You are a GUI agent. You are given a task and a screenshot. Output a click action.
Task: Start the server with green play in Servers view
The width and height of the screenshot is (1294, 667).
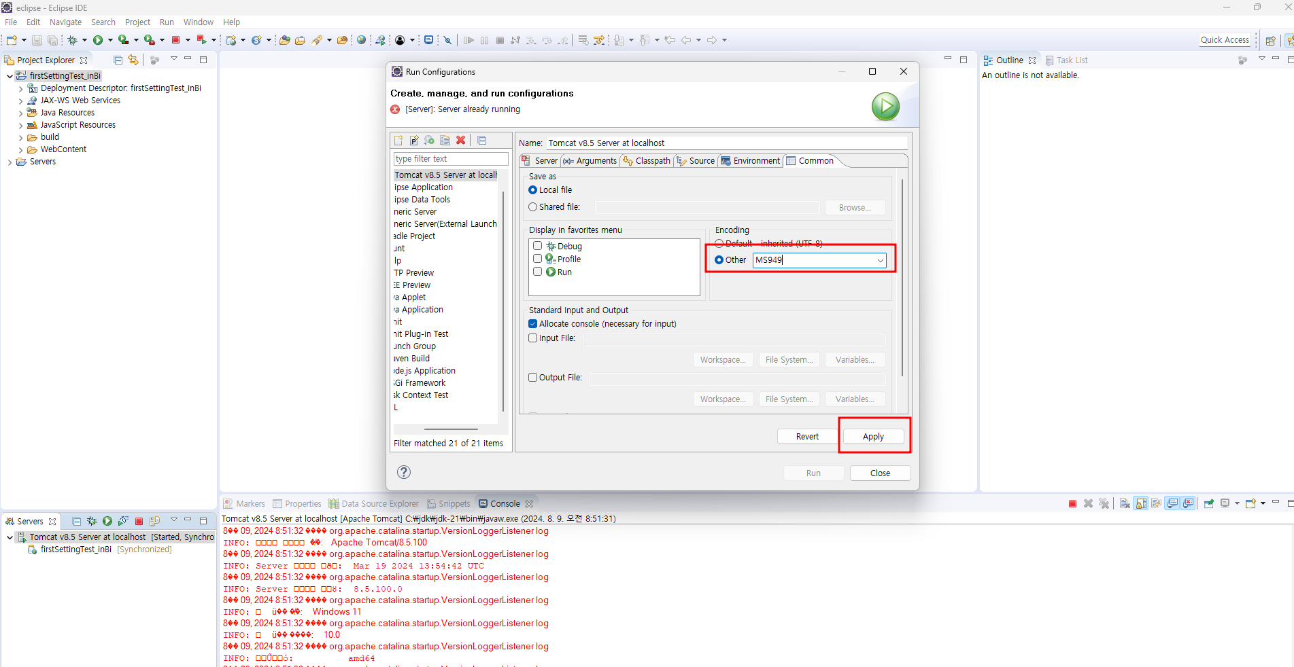pyautogui.click(x=107, y=521)
